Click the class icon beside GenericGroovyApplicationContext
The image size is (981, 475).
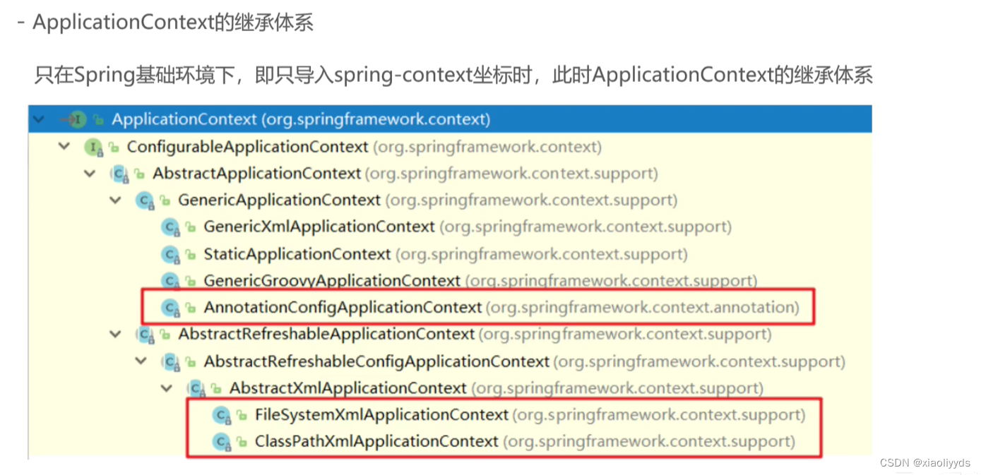[171, 280]
